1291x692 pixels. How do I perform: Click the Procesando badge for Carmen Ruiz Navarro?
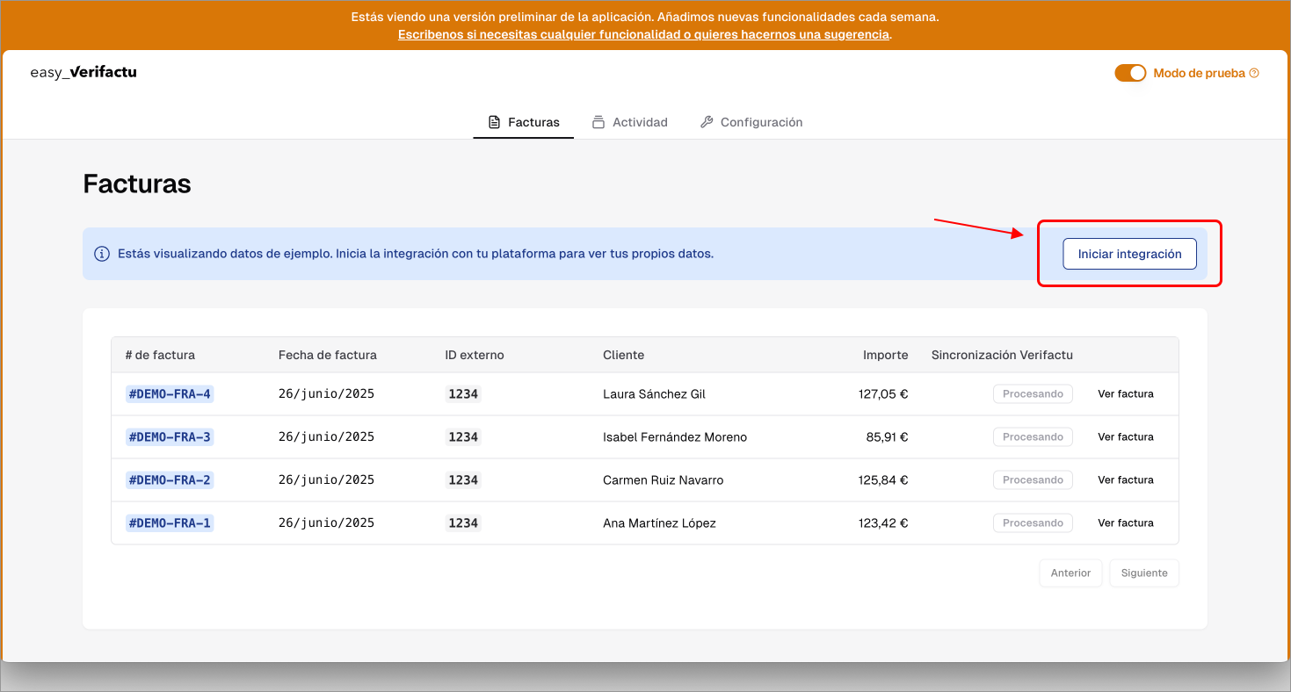coord(1033,479)
